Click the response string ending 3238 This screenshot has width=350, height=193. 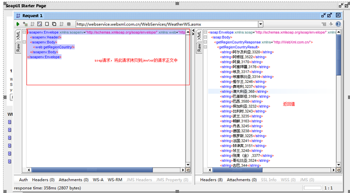[241, 131]
